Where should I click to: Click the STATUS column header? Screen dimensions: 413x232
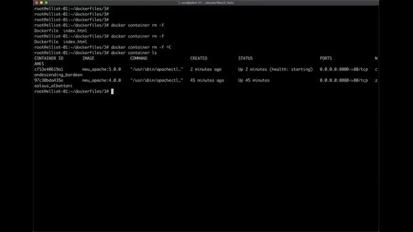coord(245,59)
